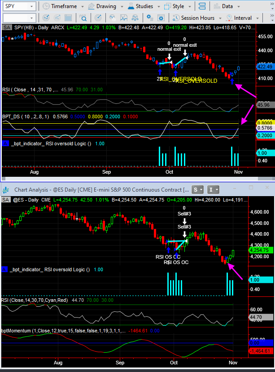Select the 'RSI ( Close , 14 ,31, 70' study label
275x372 pixels.
coord(30,90)
